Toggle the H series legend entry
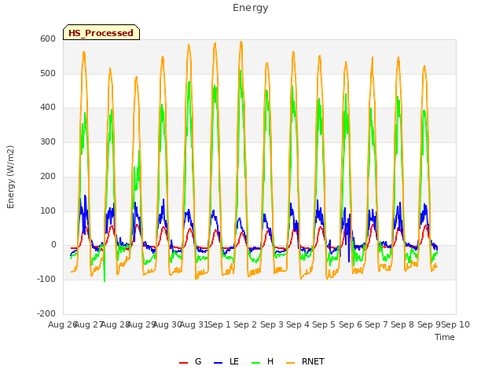 coord(263,361)
